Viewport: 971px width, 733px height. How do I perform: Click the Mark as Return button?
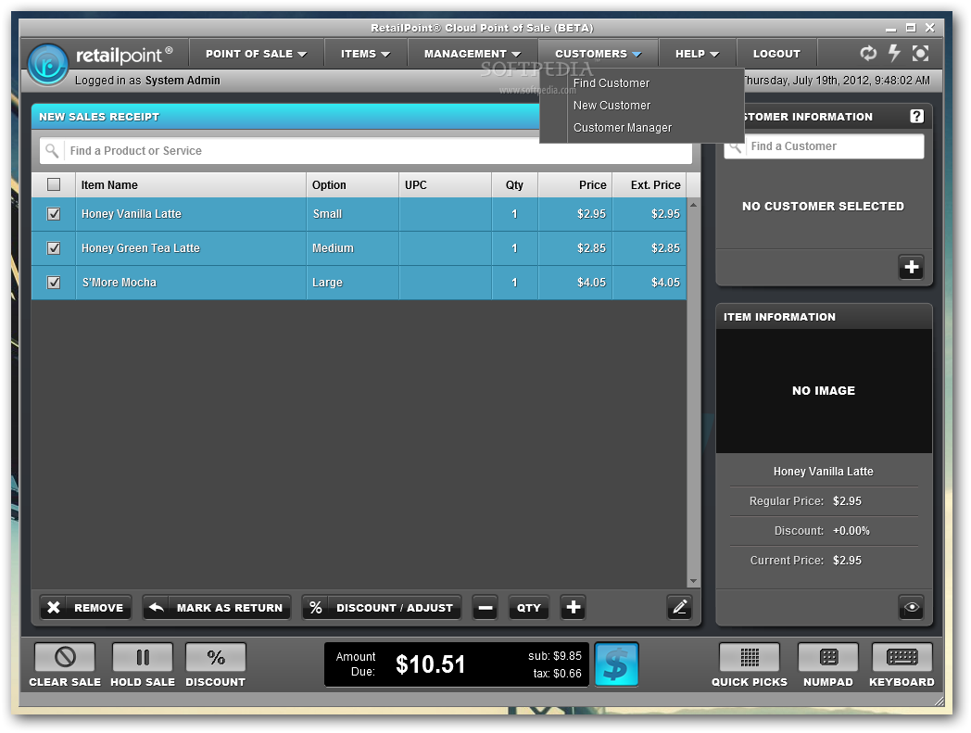[x=217, y=607]
